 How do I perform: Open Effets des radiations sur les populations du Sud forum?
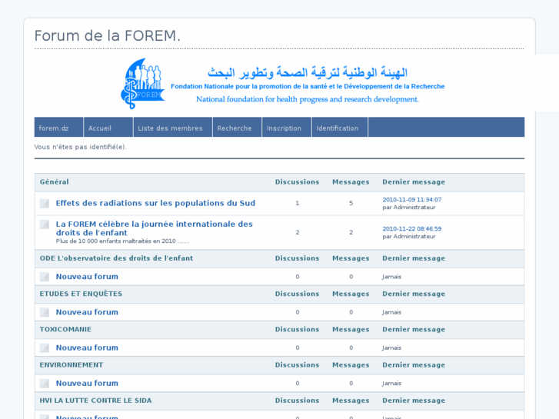pyautogui.click(x=155, y=203)
